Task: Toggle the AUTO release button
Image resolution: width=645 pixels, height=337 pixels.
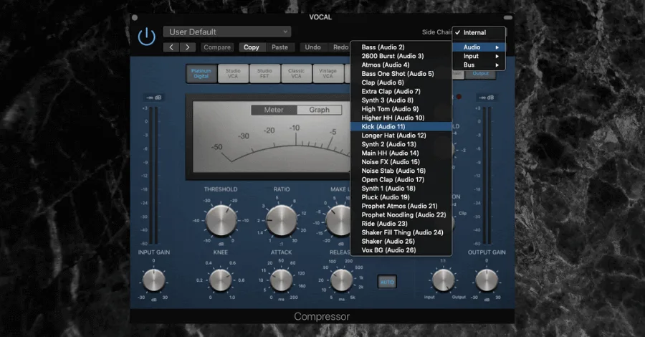Action: click(387, 283)
